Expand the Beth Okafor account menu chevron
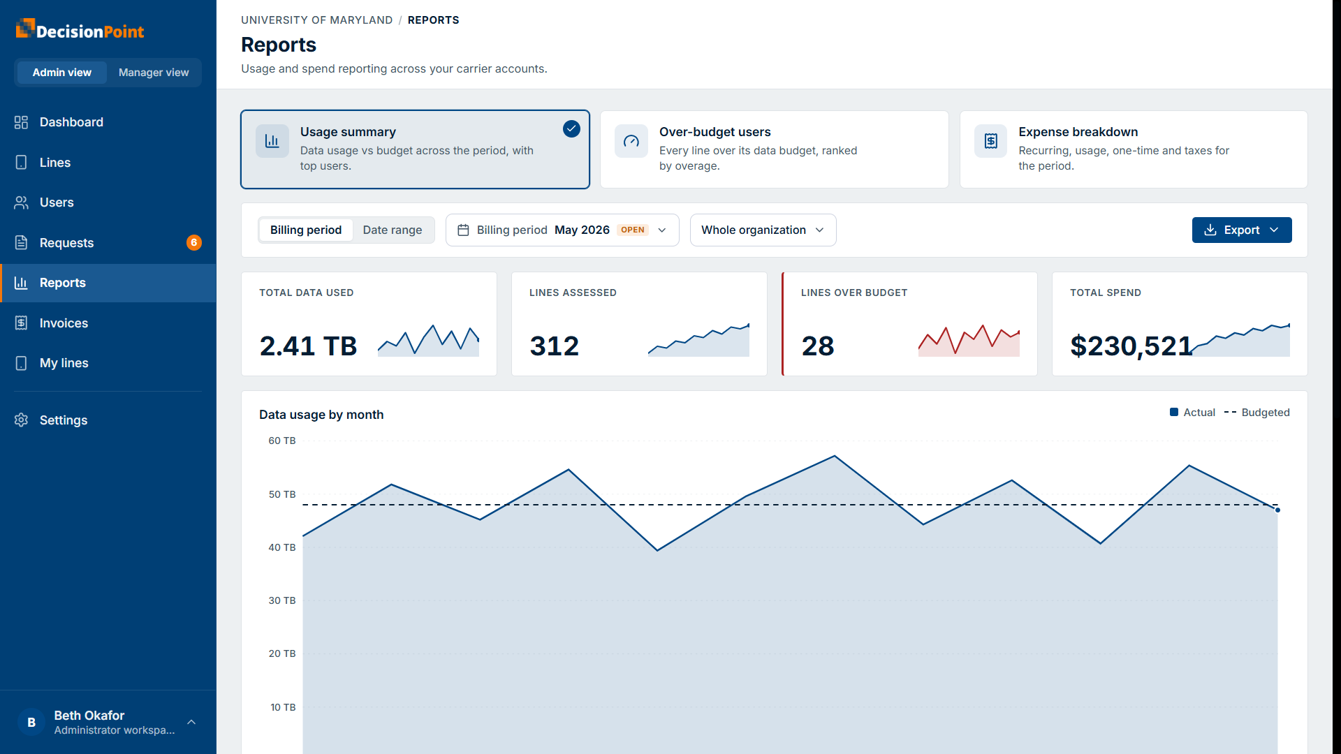 [191, 723]
